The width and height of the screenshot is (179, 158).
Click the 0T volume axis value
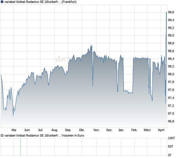point(170,155)
